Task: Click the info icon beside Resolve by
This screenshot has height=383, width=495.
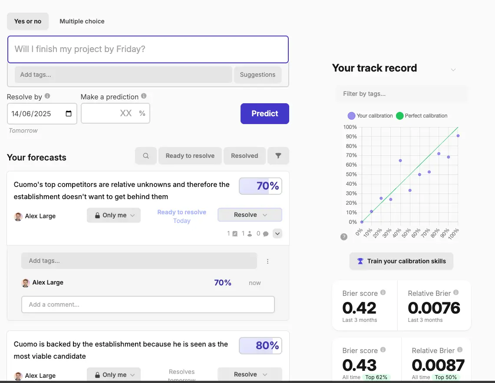Action: coord(47,96)
